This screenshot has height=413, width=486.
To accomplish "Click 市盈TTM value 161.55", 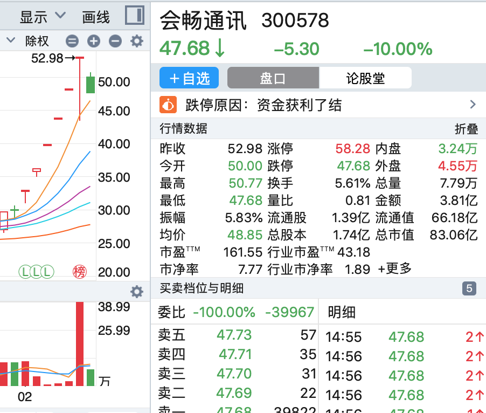I will coord(243,252).
